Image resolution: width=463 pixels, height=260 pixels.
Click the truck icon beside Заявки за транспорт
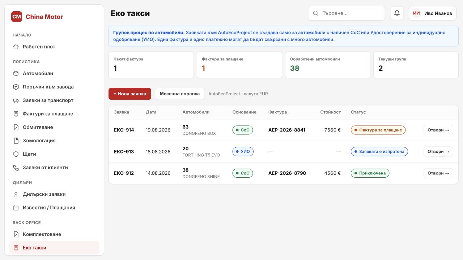tap(16, 100)
